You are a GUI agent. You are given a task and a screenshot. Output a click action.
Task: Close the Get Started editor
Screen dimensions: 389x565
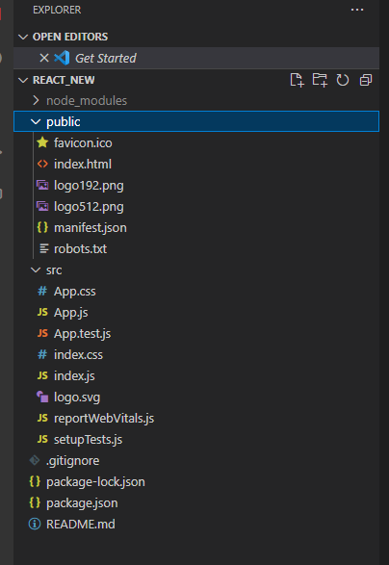tap(44, 58)
